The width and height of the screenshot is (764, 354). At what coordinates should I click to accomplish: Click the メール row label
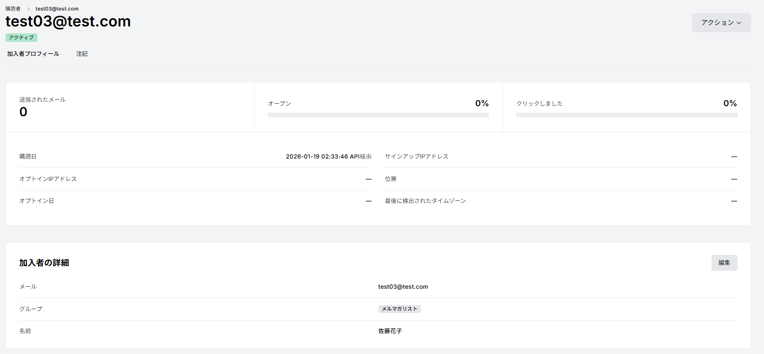coord(27,287)
